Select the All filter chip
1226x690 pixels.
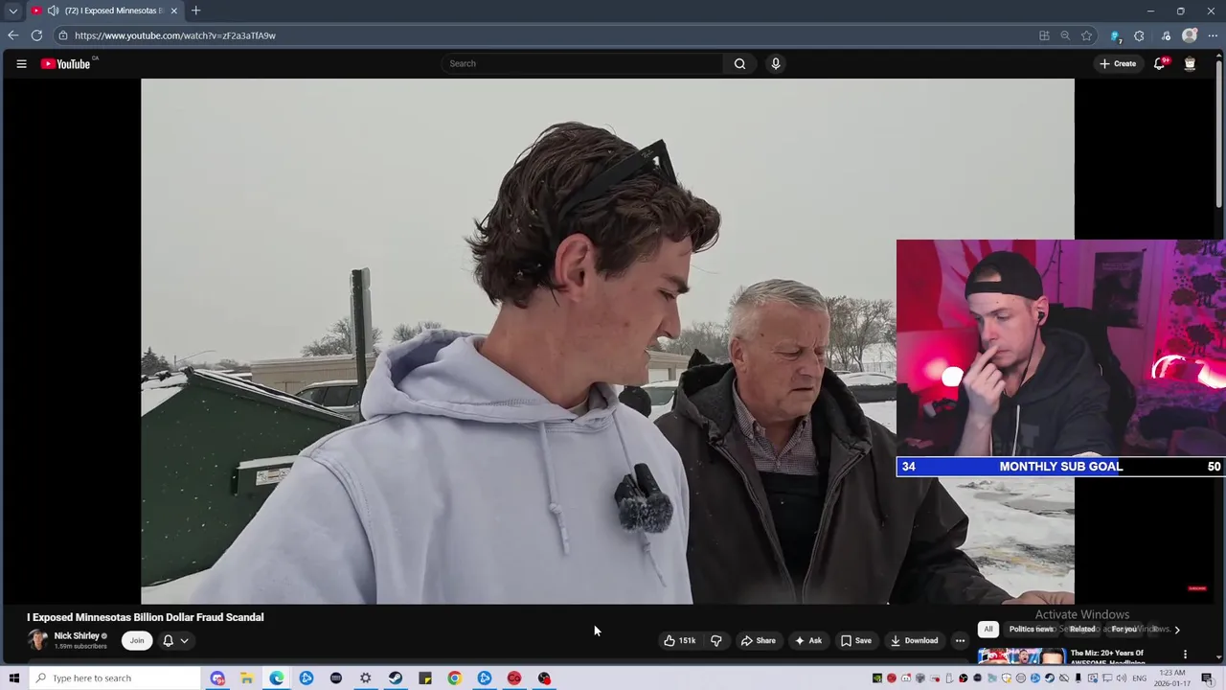point(988,629)
